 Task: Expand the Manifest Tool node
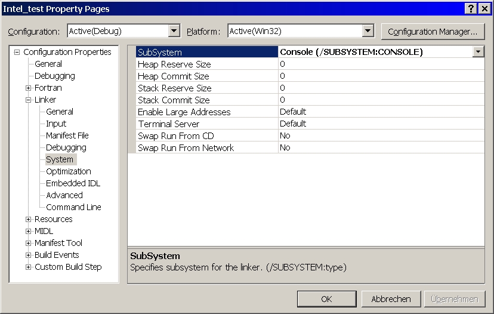tap(28, 243)
